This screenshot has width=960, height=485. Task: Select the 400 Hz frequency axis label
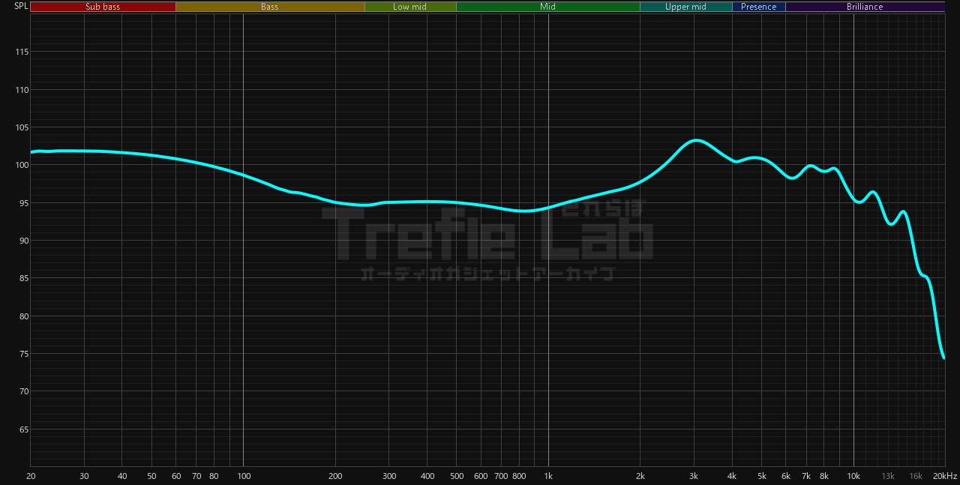tap(427, 476)
